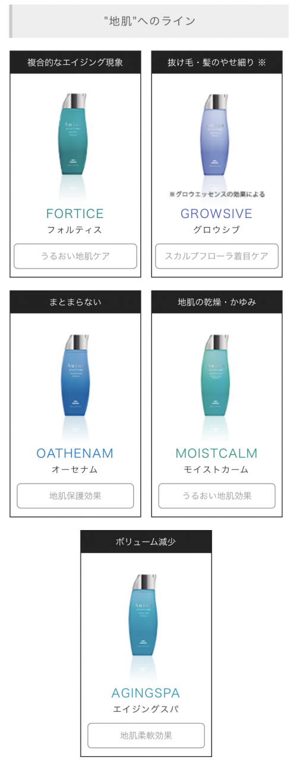Click the FORTICE teal bottle image
This screenshot has height=760, width=297.
pyautogui.click(x=75, y=135)
